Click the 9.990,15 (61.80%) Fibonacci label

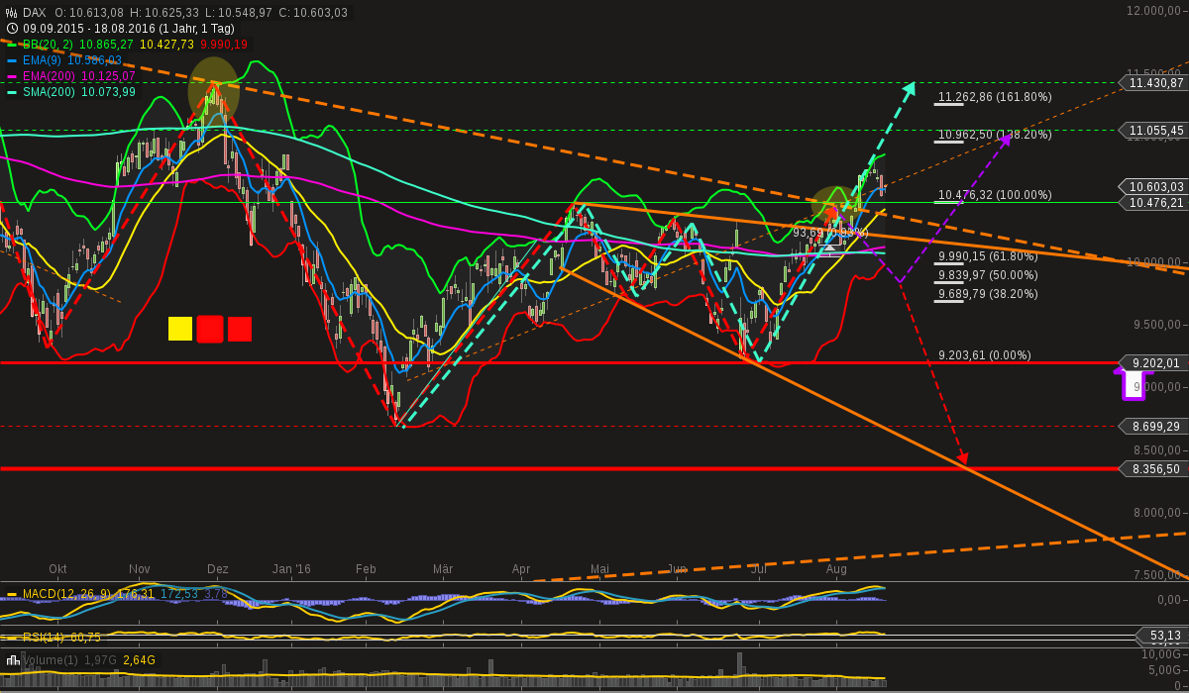(x=988, y=256)
